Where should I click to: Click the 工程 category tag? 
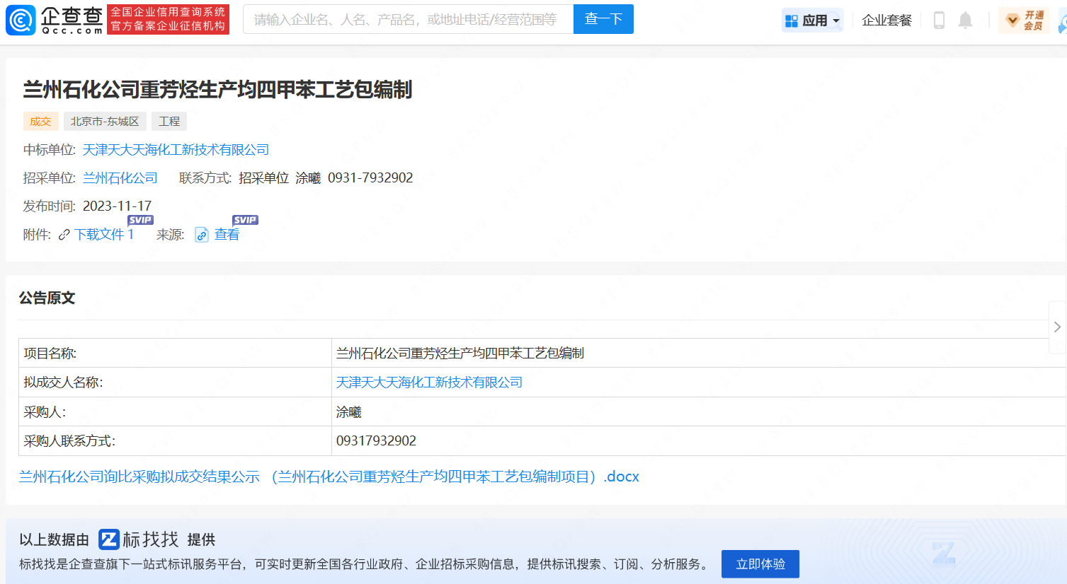click(169, 122)
